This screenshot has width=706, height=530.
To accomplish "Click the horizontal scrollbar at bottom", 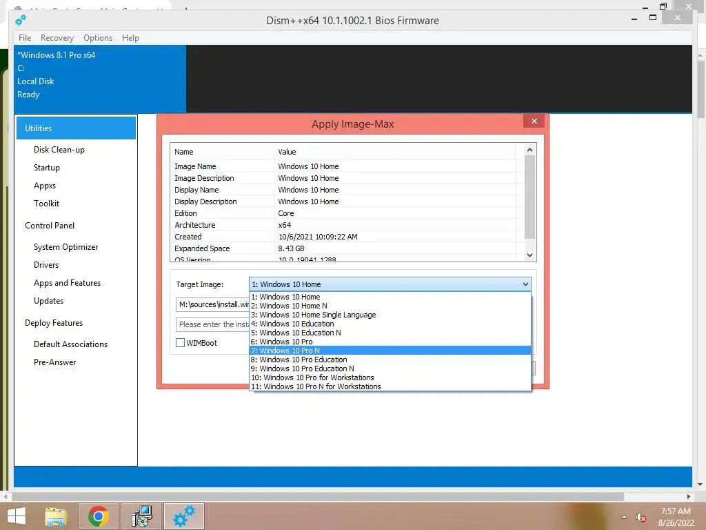I will tap(317, 497).
